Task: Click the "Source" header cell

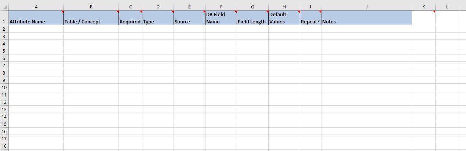Action: (x=189, y=18)
